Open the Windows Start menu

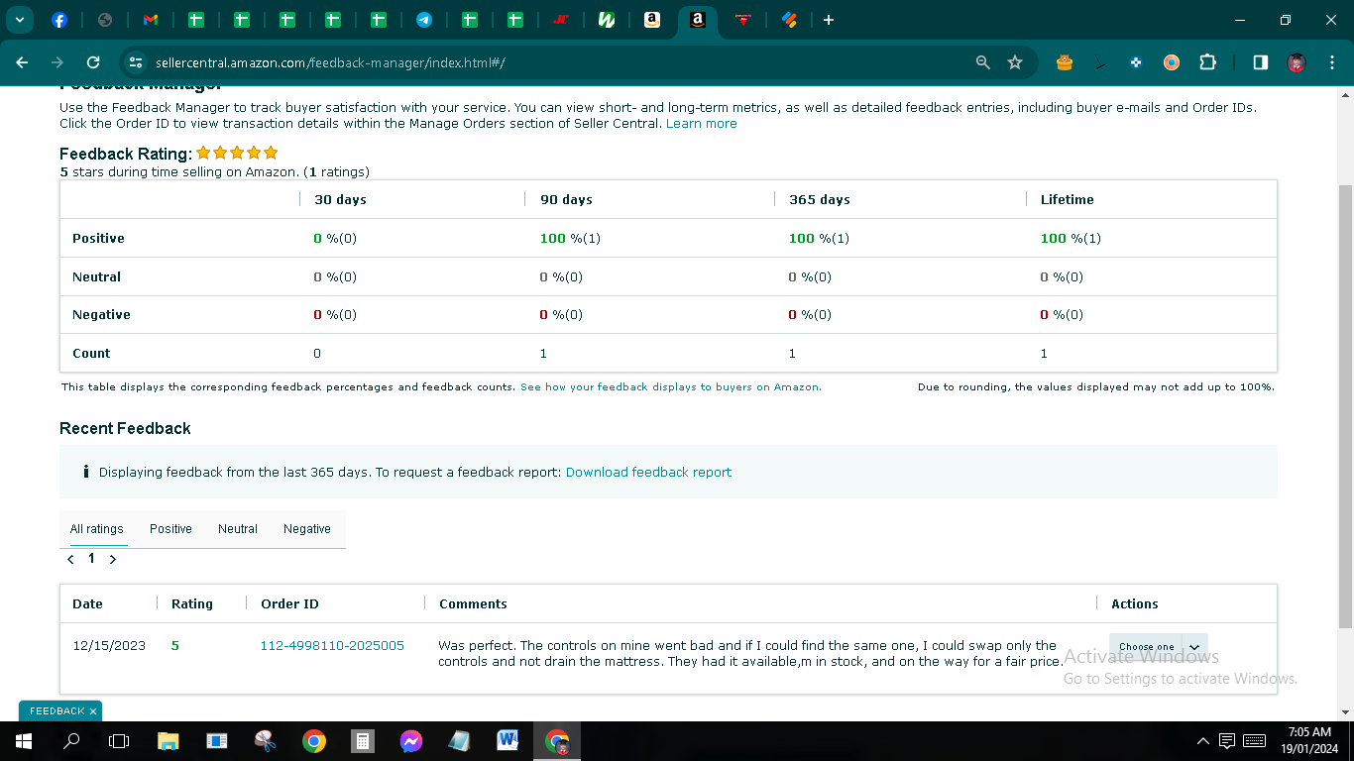click(x=23, y=740)
